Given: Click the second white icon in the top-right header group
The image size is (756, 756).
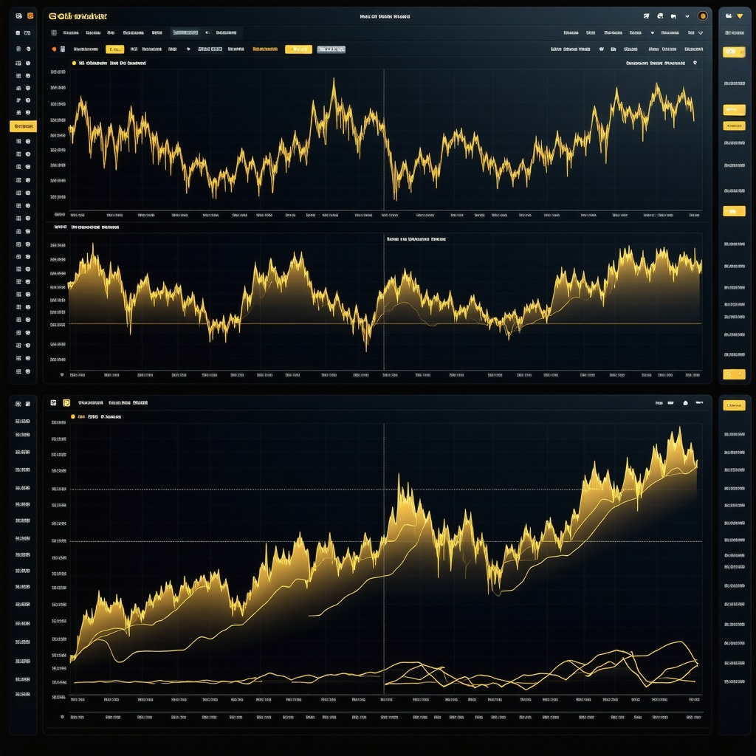Looking at the screenshot, I should point(660,16).
